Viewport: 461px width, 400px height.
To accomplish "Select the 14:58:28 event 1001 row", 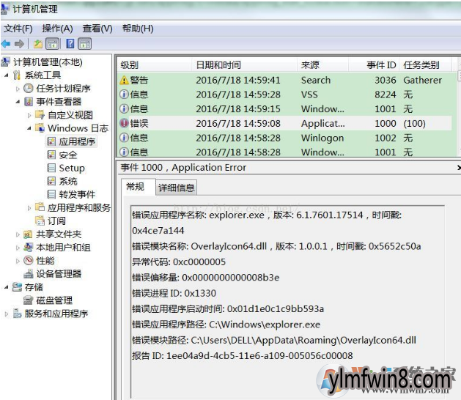I will (x=284, y=152).
